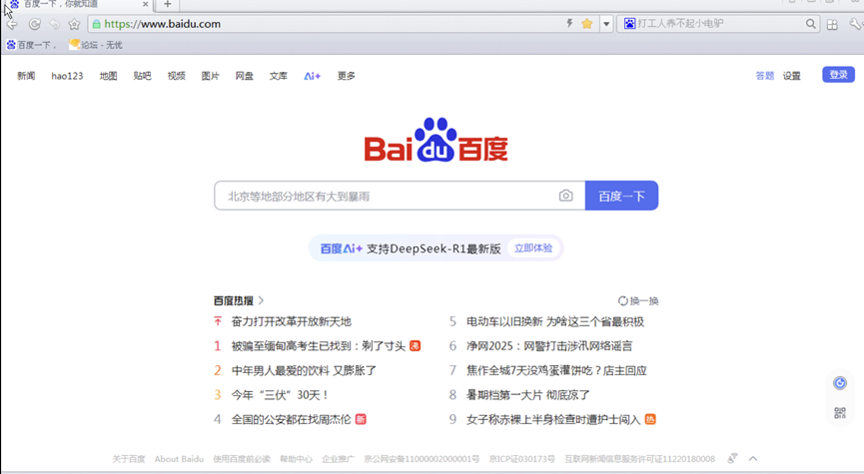
Task: Open the 百度一下 bookmark in bookmarks bar
Action: tap(31, 45)
